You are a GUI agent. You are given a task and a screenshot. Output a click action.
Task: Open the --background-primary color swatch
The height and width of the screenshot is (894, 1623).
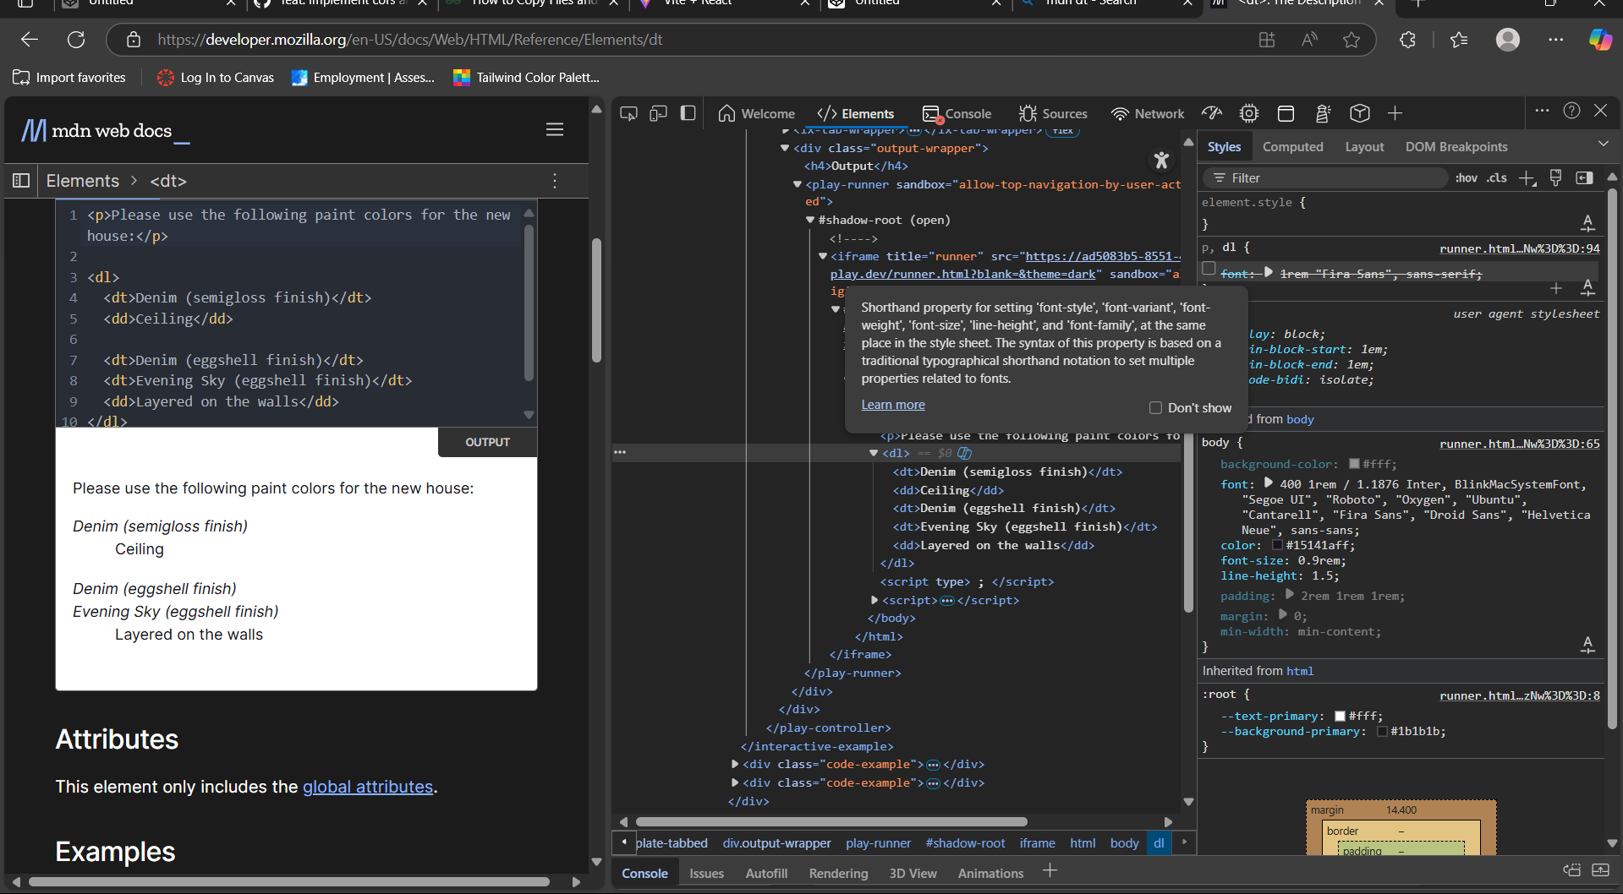coord(1382,731)
